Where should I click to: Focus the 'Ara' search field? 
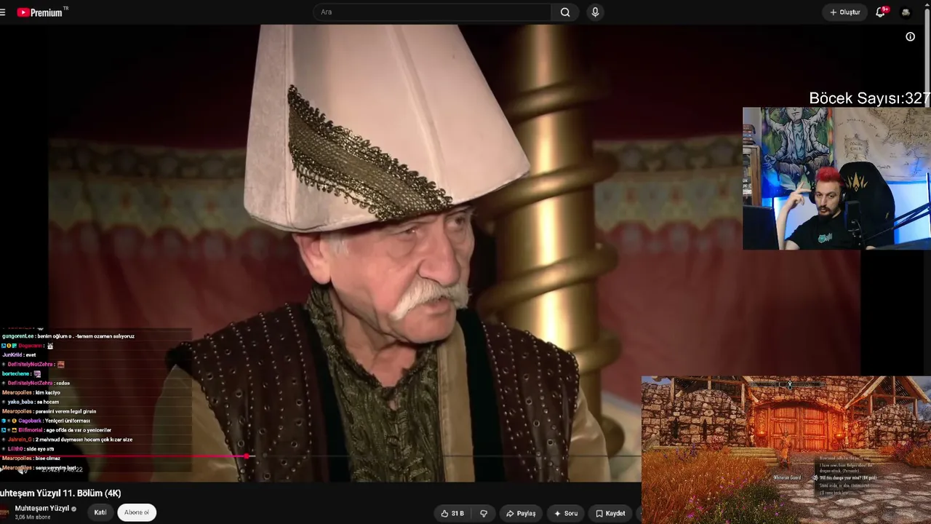(432, 12)
